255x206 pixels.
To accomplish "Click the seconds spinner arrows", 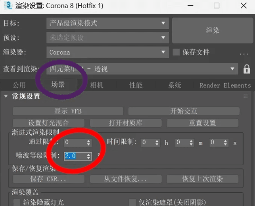I will [x=225, y=142].
